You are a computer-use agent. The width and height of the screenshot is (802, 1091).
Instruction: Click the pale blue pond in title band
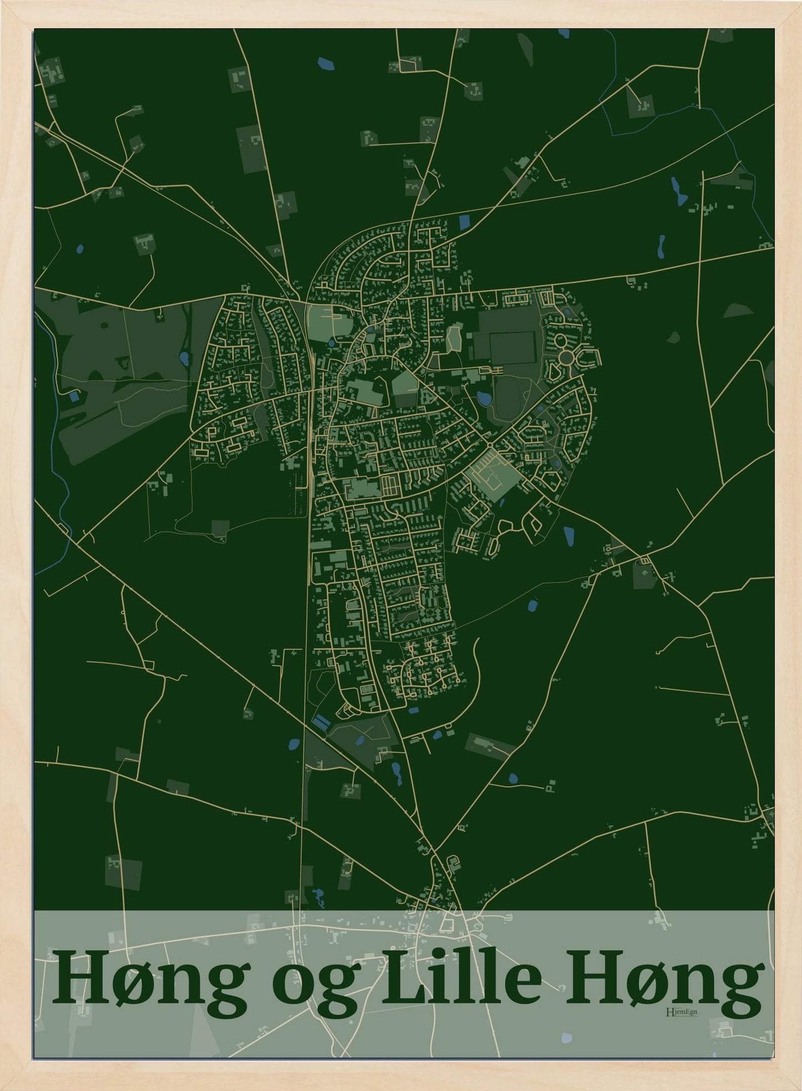coord(566,1039)
